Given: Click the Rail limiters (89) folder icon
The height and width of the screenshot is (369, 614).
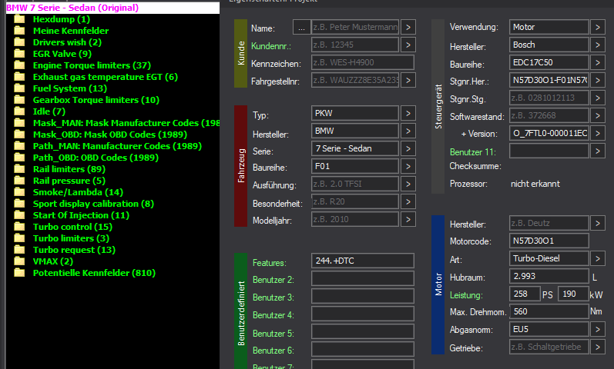Looking at the screenshot, I should (x=19, y=169).
